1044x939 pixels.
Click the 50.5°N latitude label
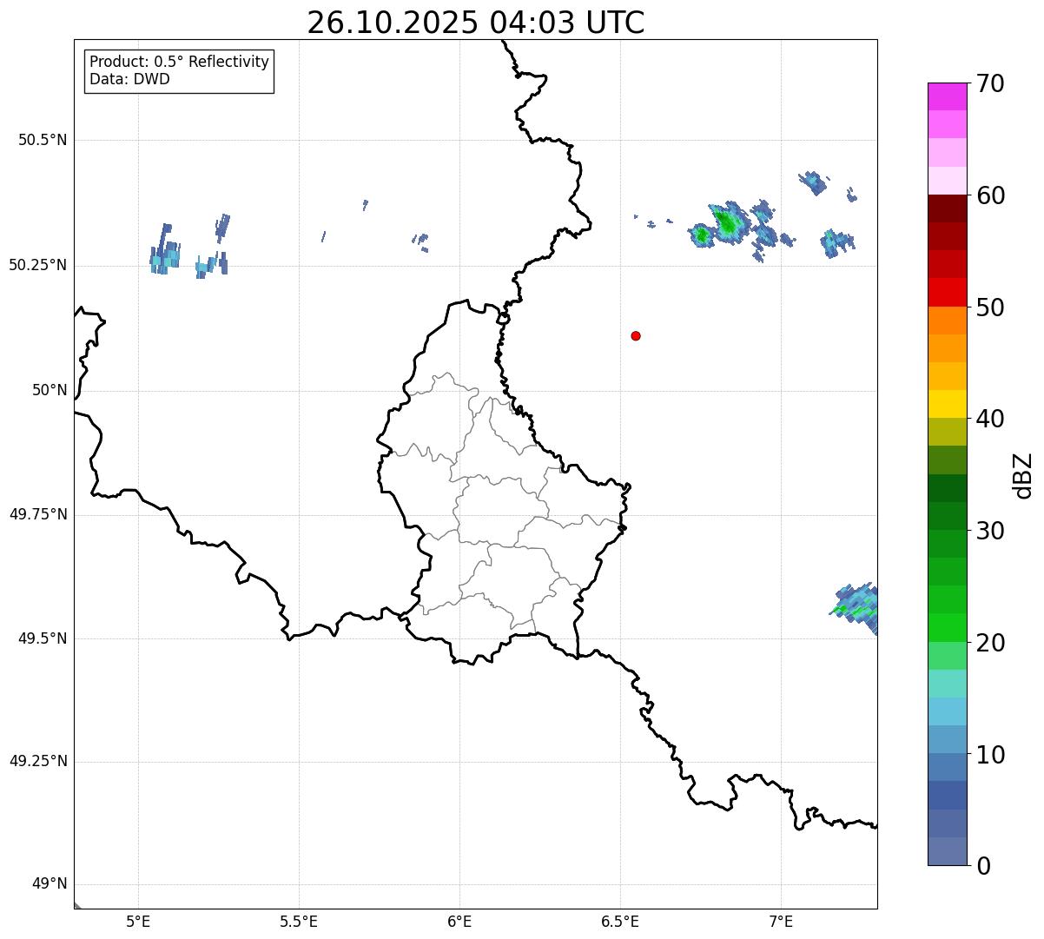(43, 140)
